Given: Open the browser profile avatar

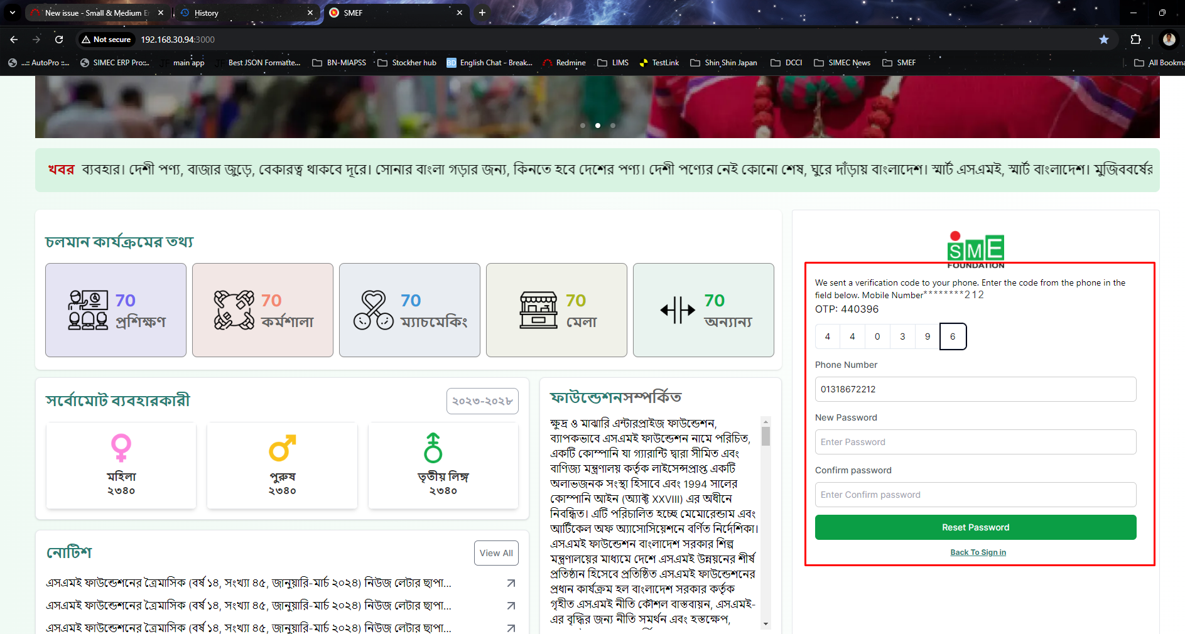Looking at the screenshot, I should [1169, 40].
